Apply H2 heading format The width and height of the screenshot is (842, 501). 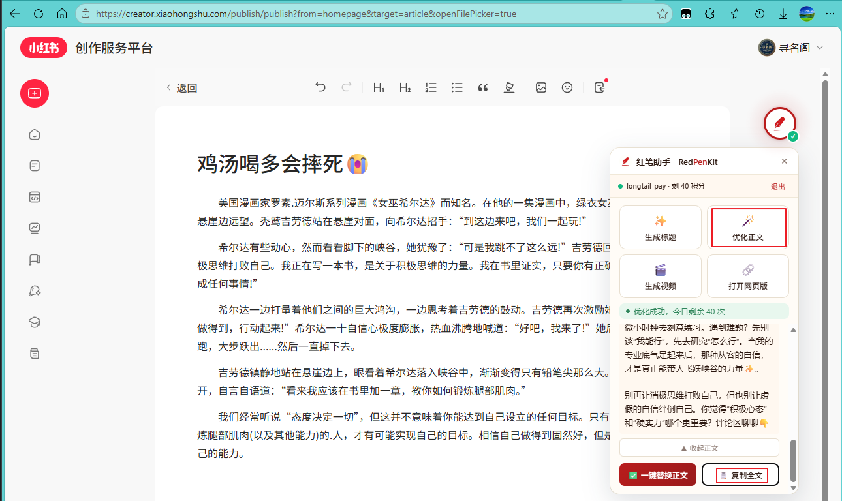click(405, 87)
